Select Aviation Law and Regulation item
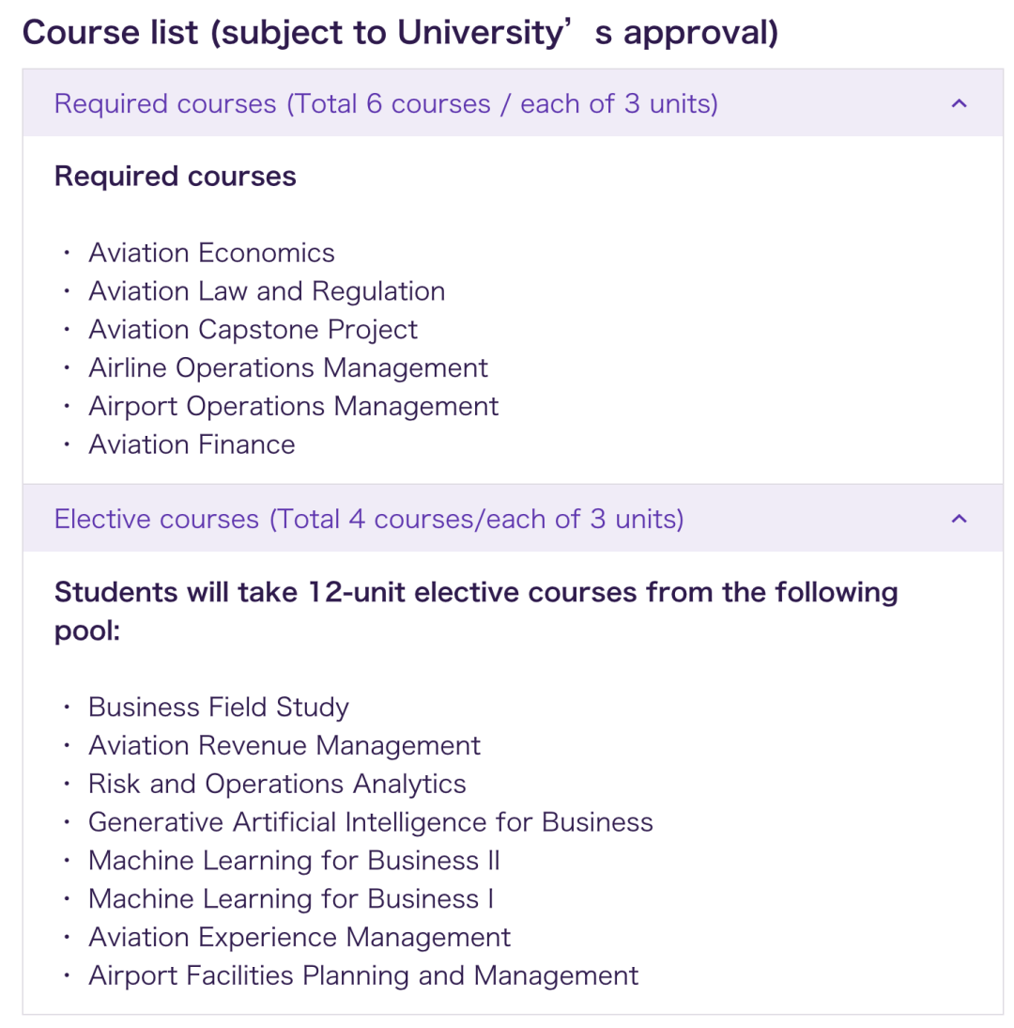This screenshot has width=1014, height=1028. pyautogui.click(x=267, y=291)
